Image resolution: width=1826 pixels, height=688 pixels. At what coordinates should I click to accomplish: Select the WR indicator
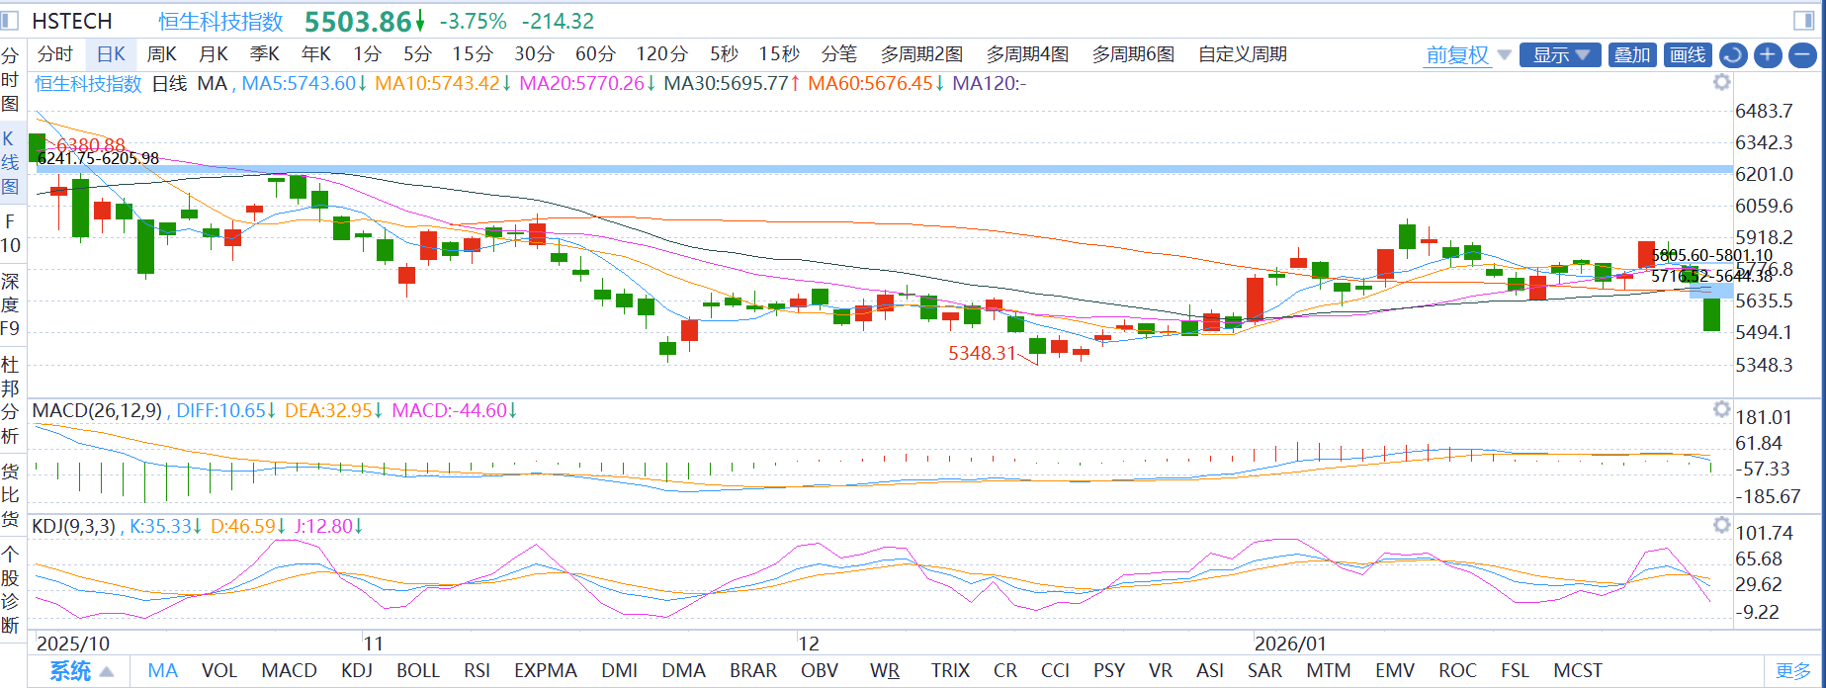click(885, 670)
